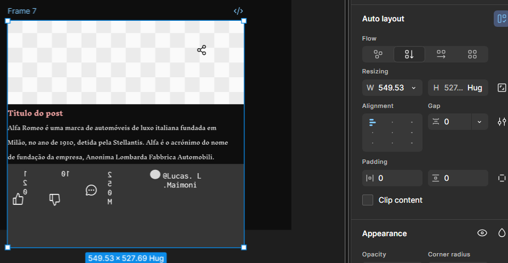Viewport: 508px width, 263px height.
Task: Click the vertical padding field
Action: pyautogui.click(x=458, y=178)
